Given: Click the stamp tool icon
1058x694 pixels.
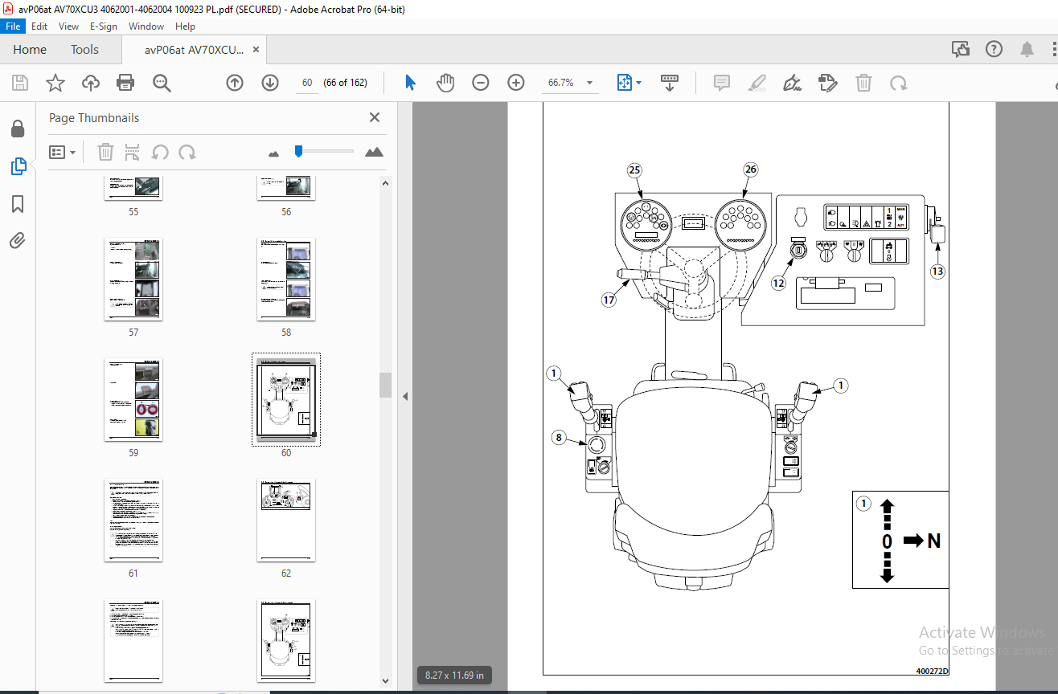Looking at the screenshot, I should [x=828, y=83].
